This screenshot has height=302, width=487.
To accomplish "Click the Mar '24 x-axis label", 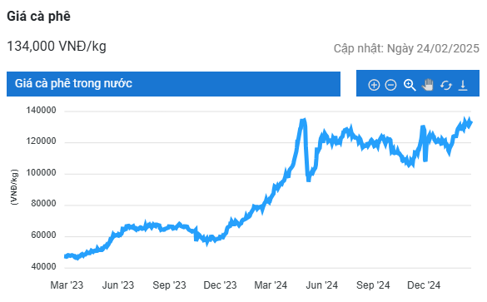I will coord(271,285).
